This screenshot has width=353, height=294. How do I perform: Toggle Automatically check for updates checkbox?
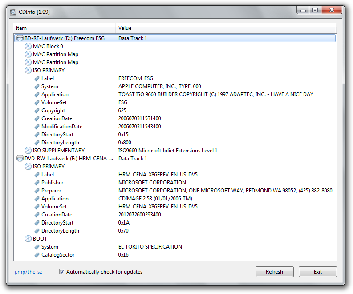(x=62, y=271)
